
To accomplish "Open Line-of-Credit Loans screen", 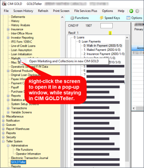I will [x=23, y=46].
